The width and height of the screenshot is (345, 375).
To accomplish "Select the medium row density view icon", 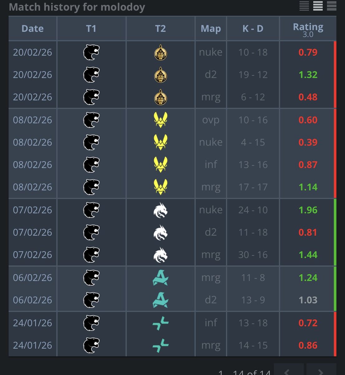I will (x=318, y=6).
